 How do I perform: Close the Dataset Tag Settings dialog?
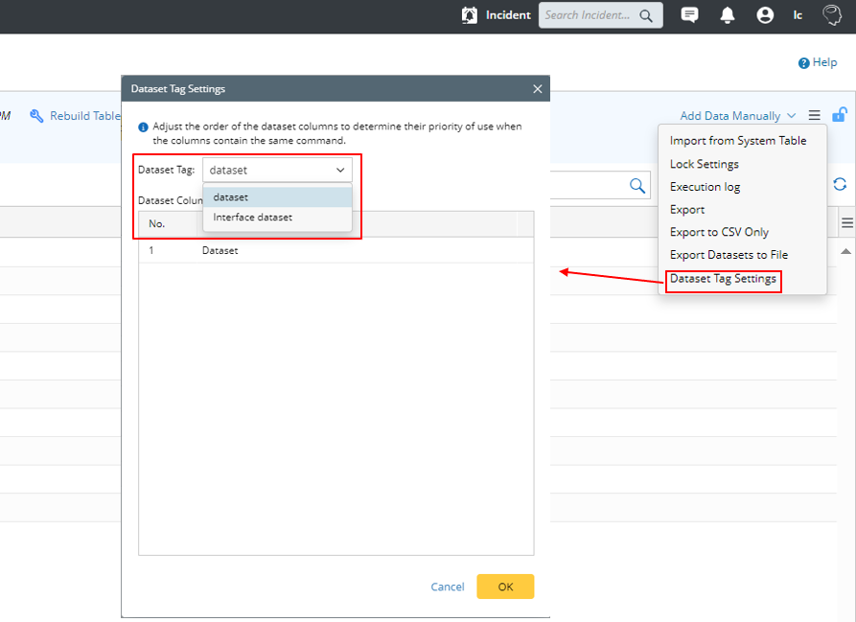pos(538,89)
